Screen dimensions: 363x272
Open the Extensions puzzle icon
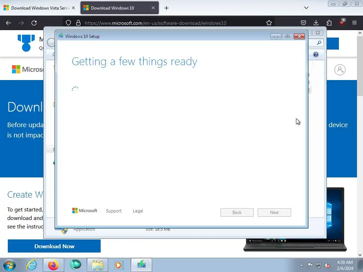(x=329, y=23)
